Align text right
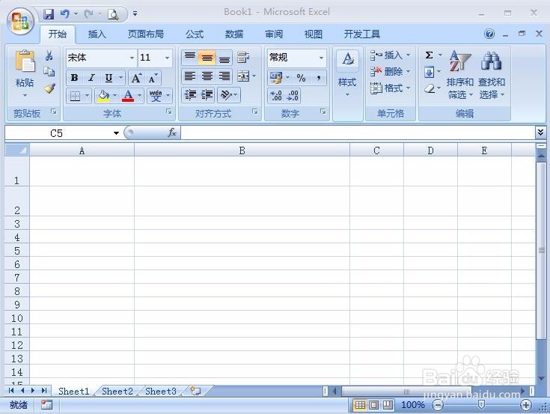 [x=224, y=76]
